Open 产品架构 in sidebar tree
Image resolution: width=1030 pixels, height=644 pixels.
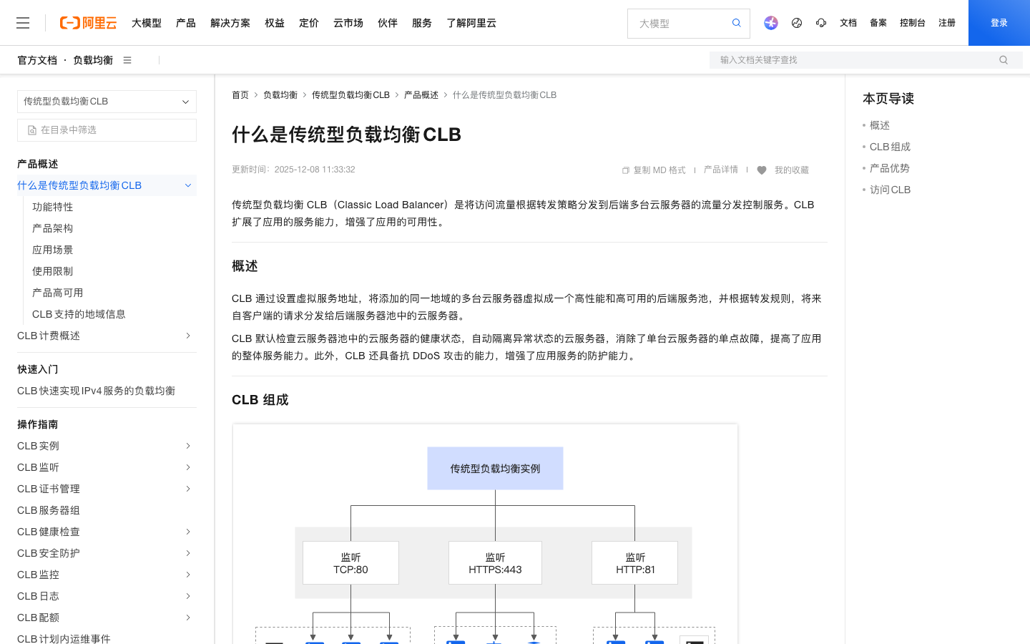click(x=53, y=228)
